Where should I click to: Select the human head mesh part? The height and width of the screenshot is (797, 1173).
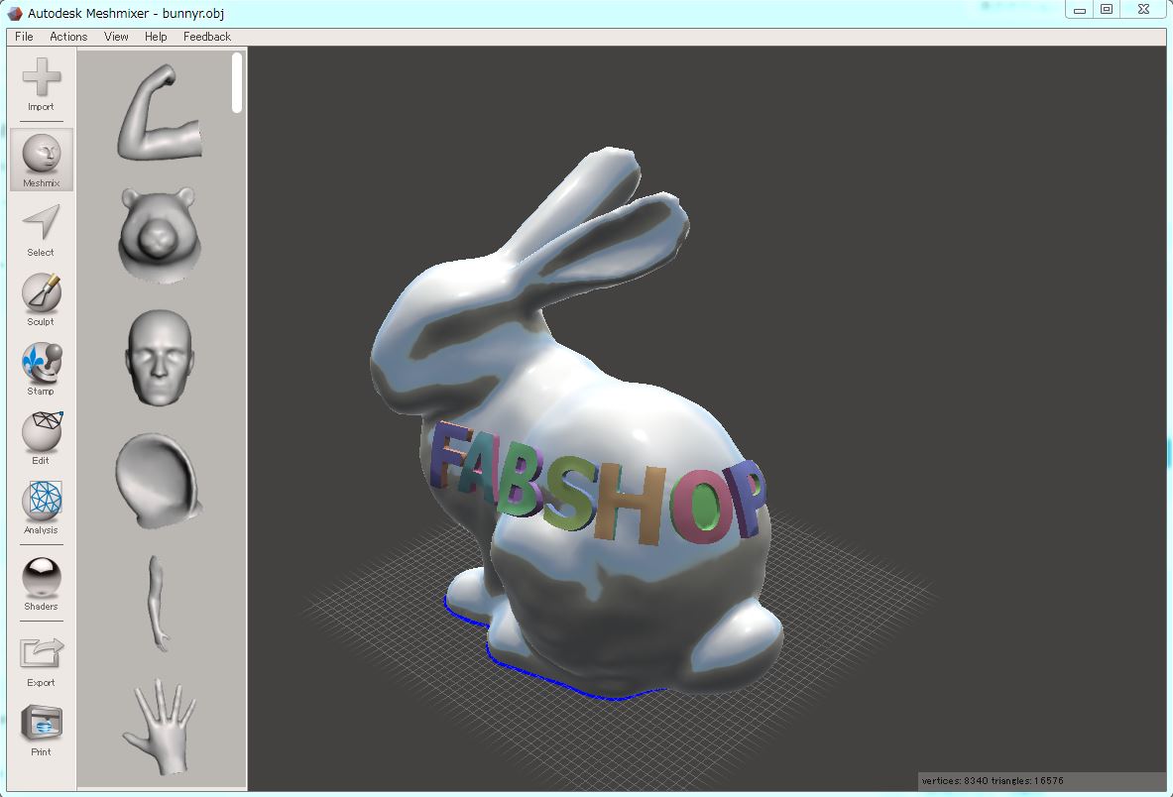(x=160, y=358)
